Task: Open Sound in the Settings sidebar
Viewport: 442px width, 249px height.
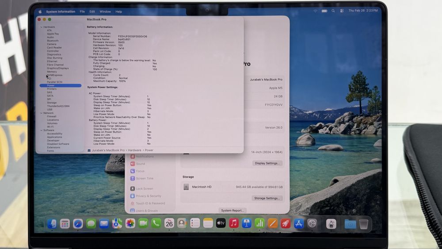Action: point(137,164)
